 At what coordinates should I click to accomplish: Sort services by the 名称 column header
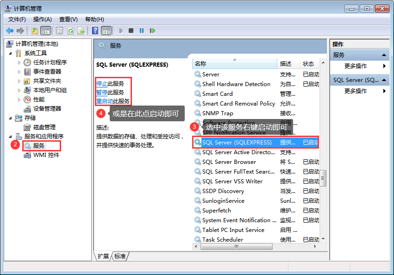(x=235, y=64)
